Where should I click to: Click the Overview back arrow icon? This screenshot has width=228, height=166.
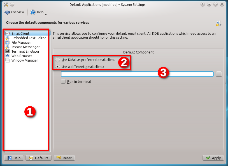click(x=7, y=12)
